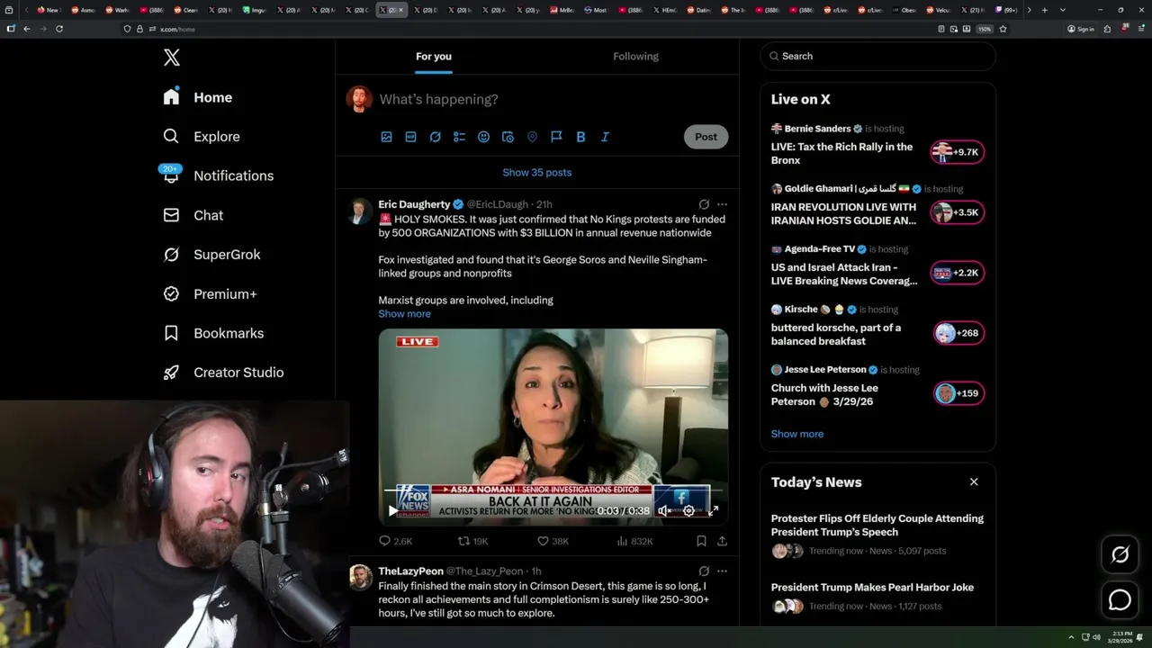Image resolution: width=1152 pixels, height=648 pixels.
Task: Expand the video to fullscreen
Action: point(713,510)
